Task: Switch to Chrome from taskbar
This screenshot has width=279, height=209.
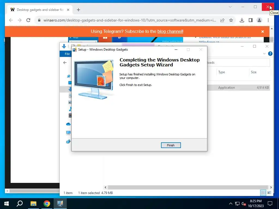Action: (47, 204)
